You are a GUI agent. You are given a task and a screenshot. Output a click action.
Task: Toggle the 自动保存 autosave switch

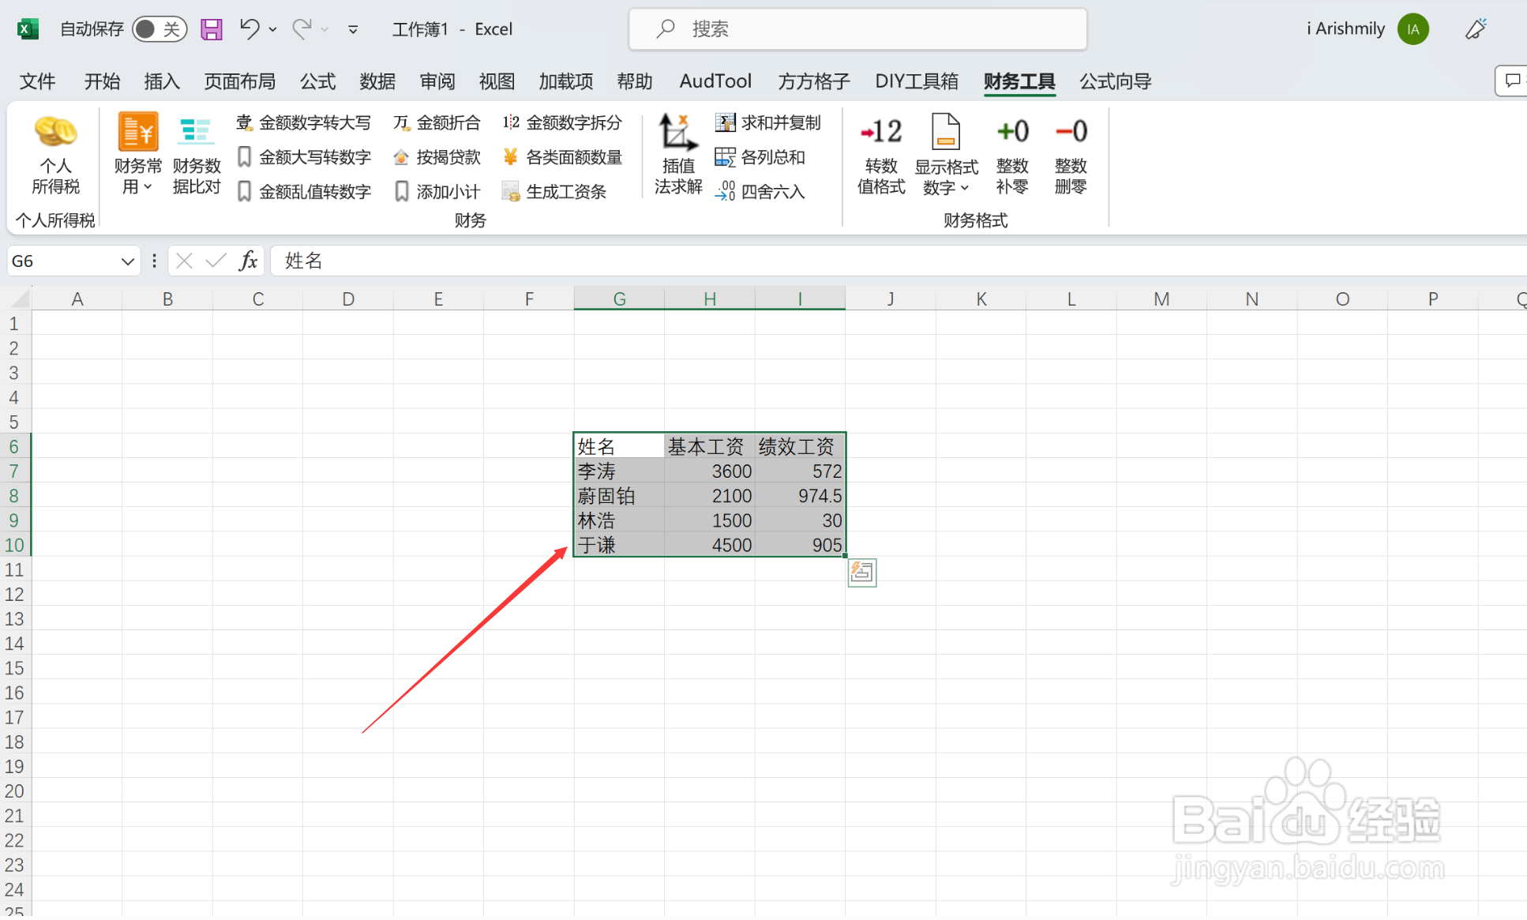click(159, 29)
